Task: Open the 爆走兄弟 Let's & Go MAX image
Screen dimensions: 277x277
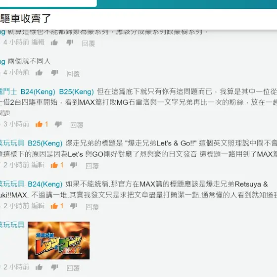Action: click(59, 240)
